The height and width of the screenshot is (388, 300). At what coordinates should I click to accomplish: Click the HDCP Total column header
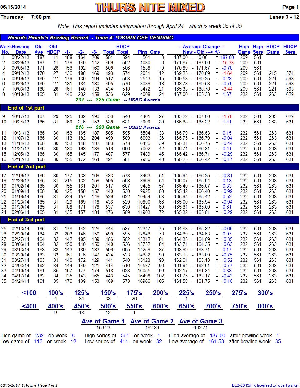[123, 49]
